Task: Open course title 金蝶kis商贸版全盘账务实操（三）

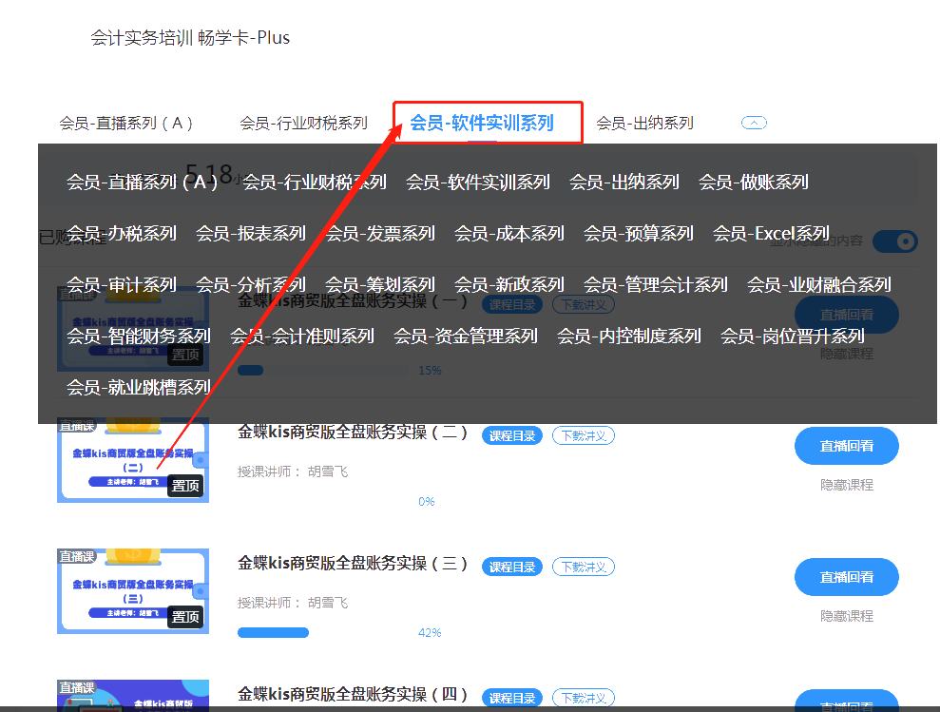Action: pyautogui.click(x=353, y=564)
